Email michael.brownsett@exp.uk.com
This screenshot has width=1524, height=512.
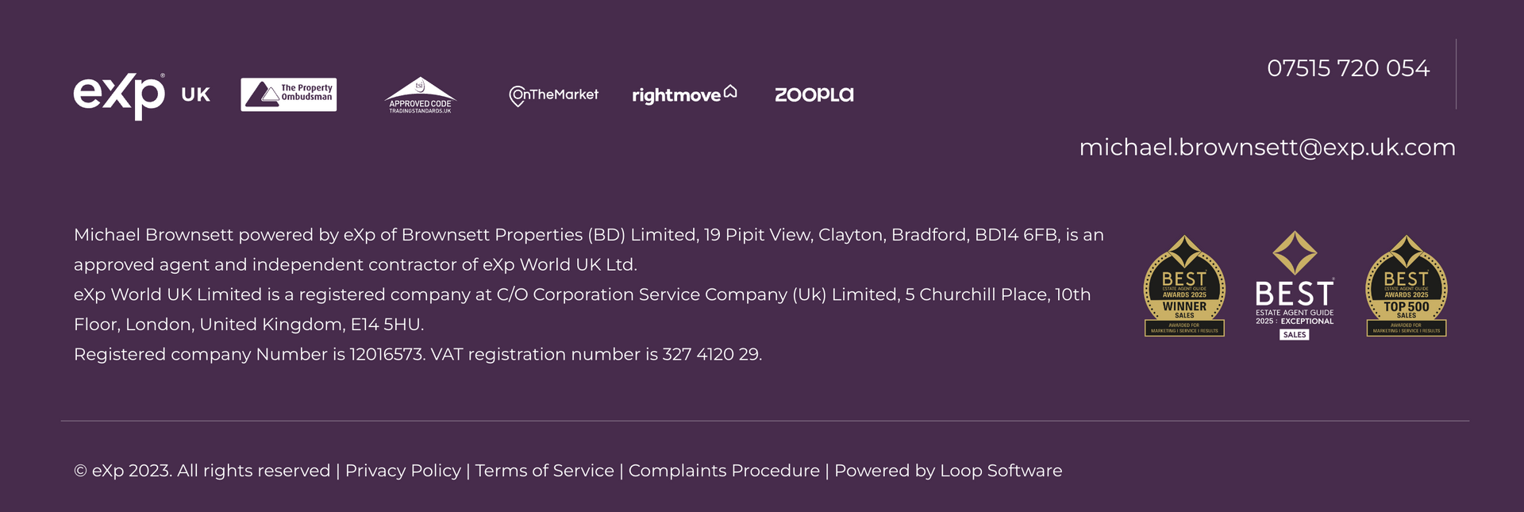[1267, 148]
